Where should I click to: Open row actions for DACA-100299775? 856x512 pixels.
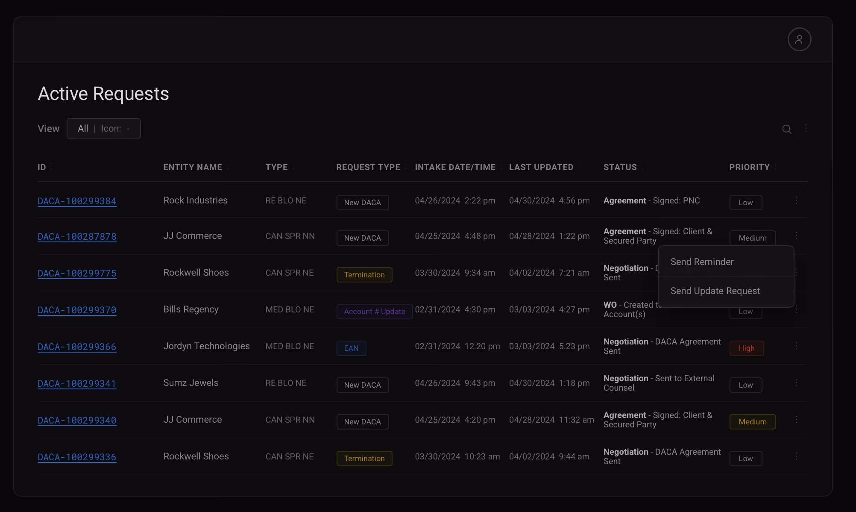[797, 273]
